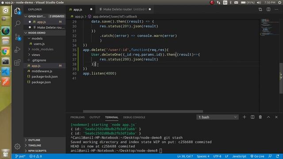Launch Chrome from the Ubuntu dock

tap(5, 52)
